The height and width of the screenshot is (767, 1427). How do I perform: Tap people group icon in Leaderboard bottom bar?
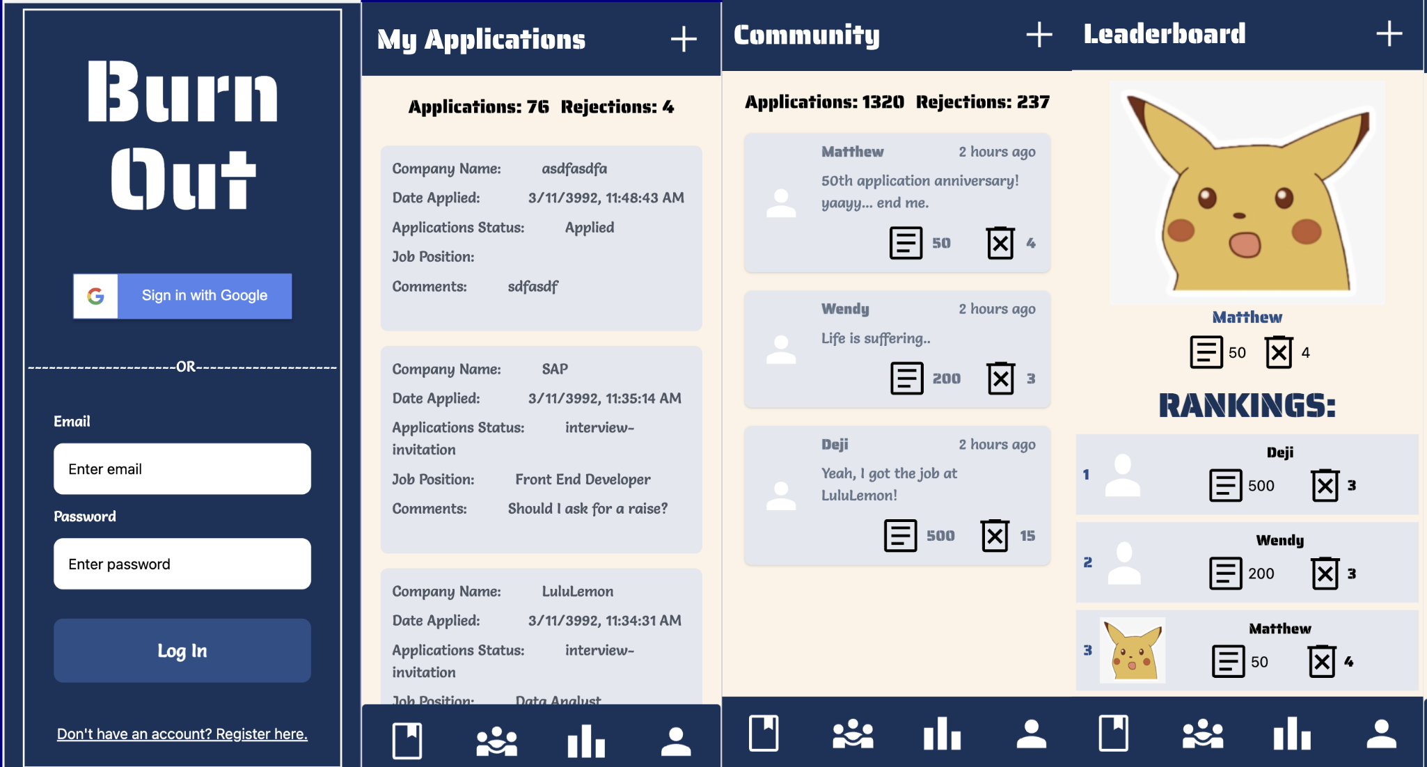[x=1203, y=734]
